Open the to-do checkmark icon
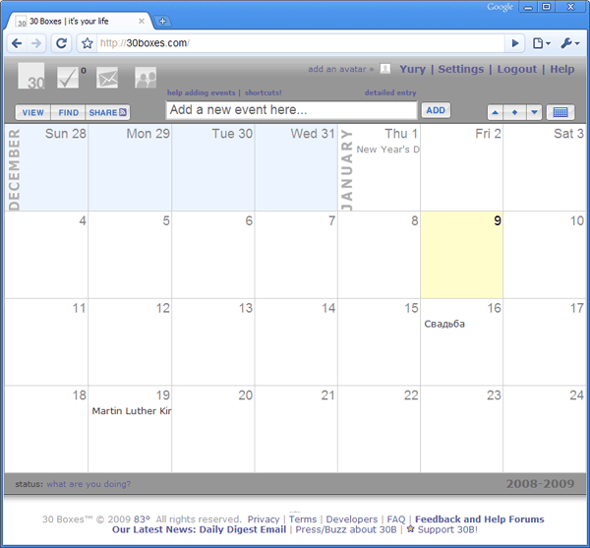590x548 pixels. tap(68, 77)
